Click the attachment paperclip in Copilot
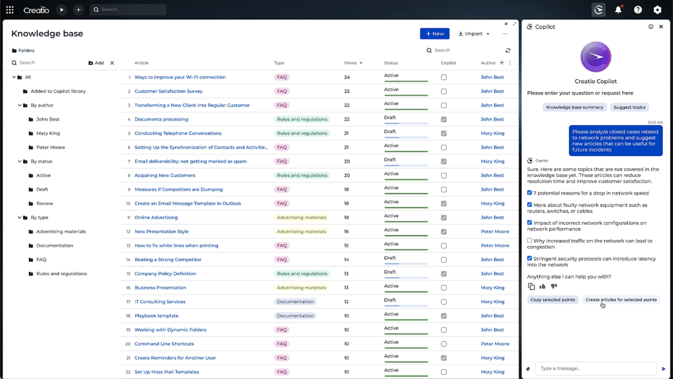Viewport: 673px width, 379px height. pos(528,369)
